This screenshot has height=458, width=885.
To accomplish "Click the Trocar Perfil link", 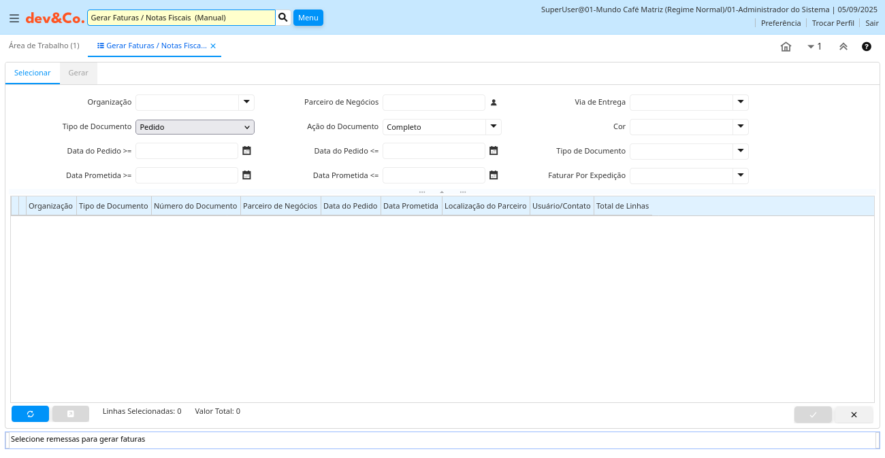I will (x=833, y=23).
